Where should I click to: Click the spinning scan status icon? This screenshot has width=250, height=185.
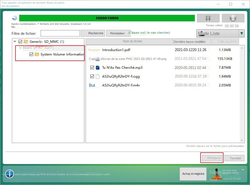click(15, 18)
